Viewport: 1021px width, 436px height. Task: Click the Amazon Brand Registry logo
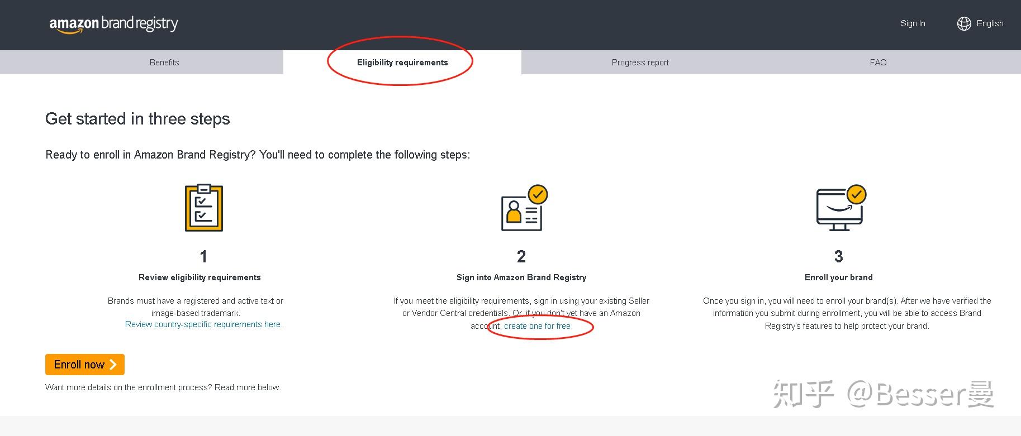pyautogui.click(x=114, y=25)
